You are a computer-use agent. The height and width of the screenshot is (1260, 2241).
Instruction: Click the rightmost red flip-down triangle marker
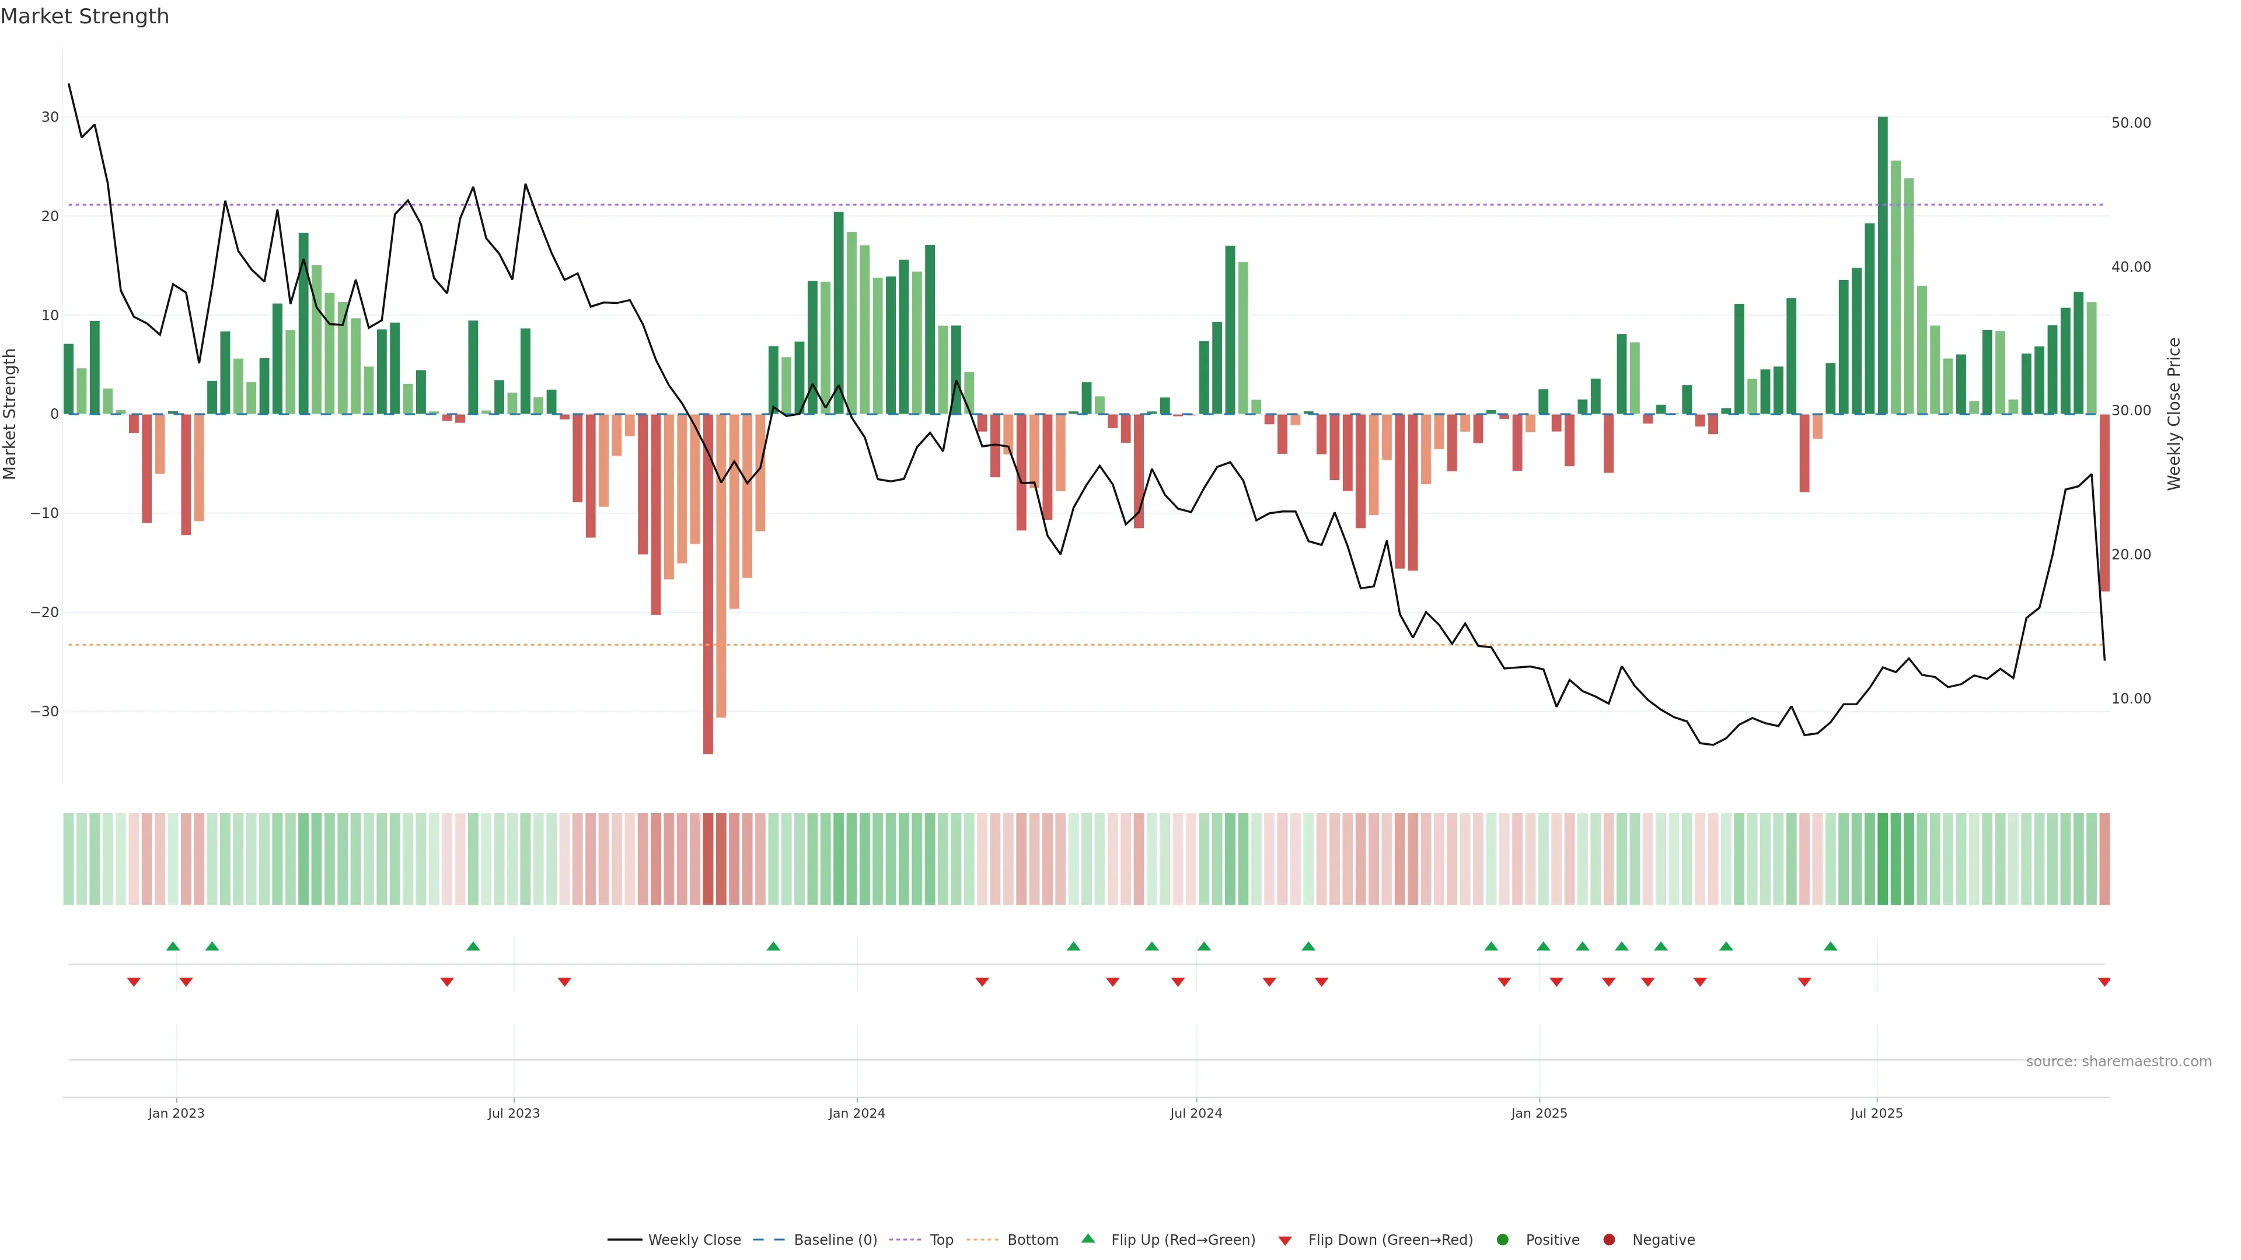point(2104,982)
